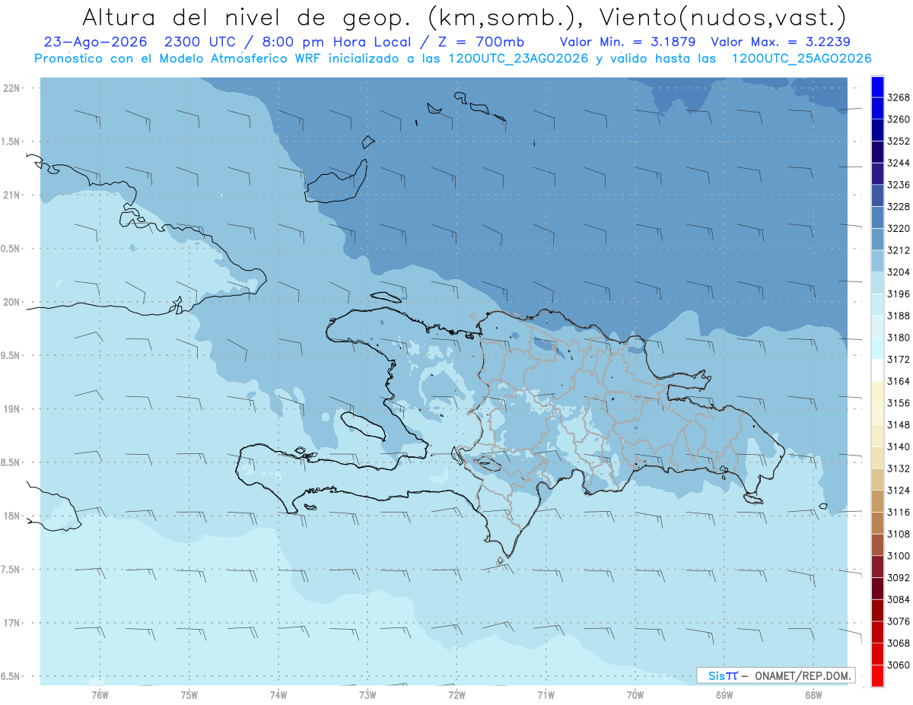Click the '76W' longitude label
This screenshot has width=913, height=705.
pyautogui.click(x=100, y=695)
